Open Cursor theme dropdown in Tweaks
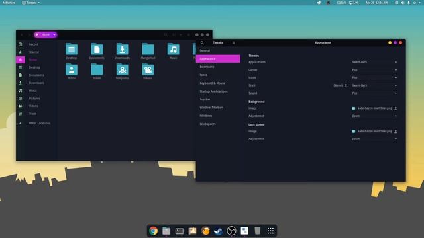 click(374, 70)
